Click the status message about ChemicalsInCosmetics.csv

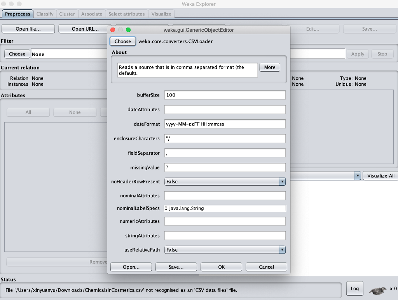pos(121,290)
